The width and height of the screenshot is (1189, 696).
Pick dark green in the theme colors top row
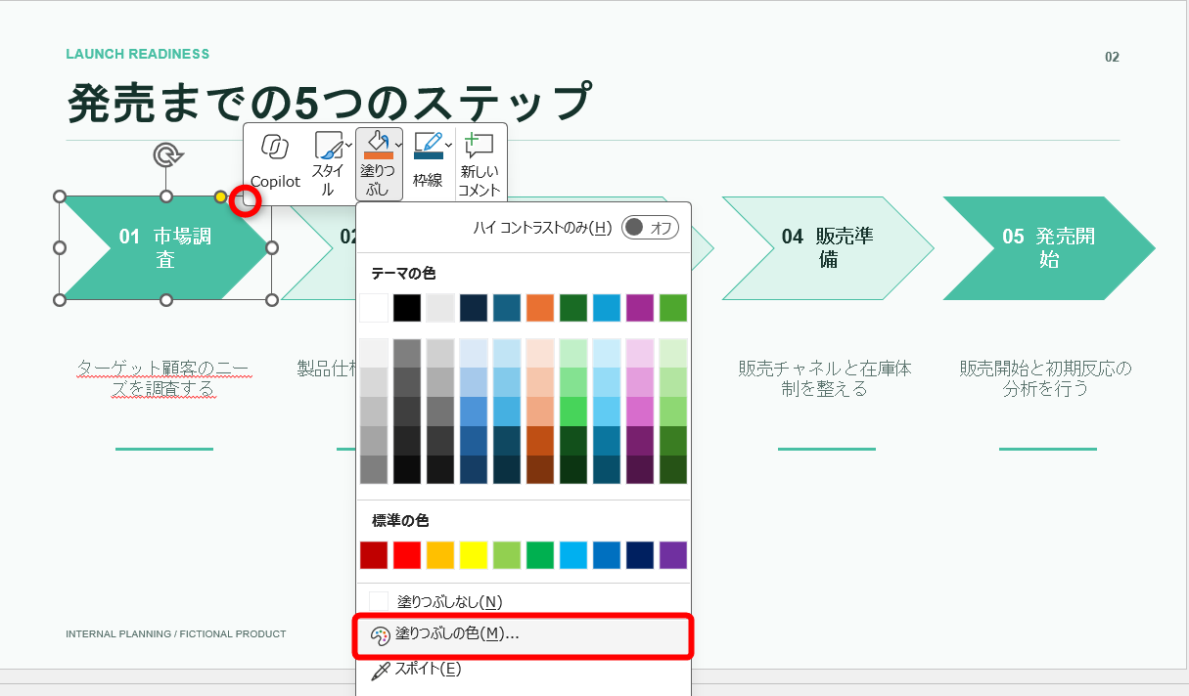[573, 308]
